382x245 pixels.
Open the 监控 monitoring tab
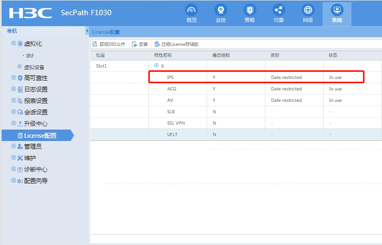[221, 14]
